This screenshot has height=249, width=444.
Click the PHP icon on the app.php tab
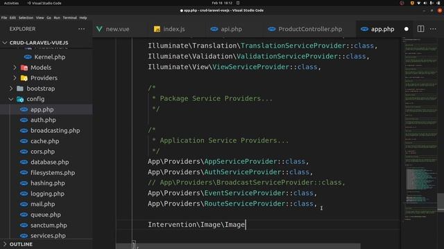click(364, 29)
